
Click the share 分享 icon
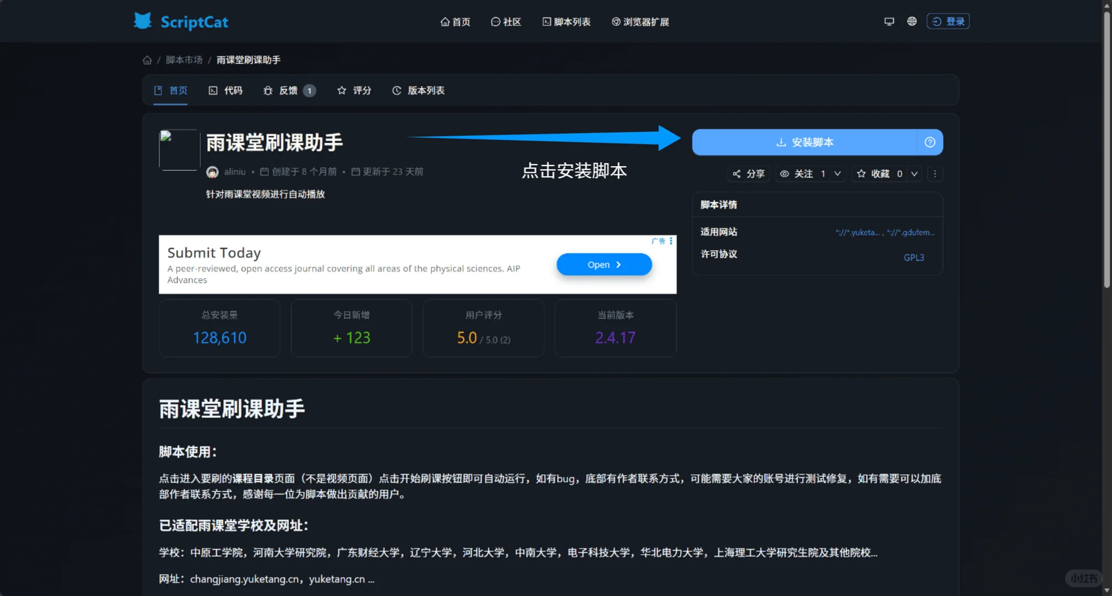click(x=737, y=174)
